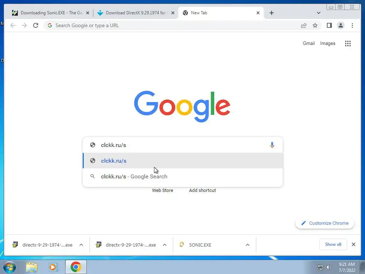365x274 pixels.
Task: Open the Chrome profile avatar
Action: click(340, 25)
